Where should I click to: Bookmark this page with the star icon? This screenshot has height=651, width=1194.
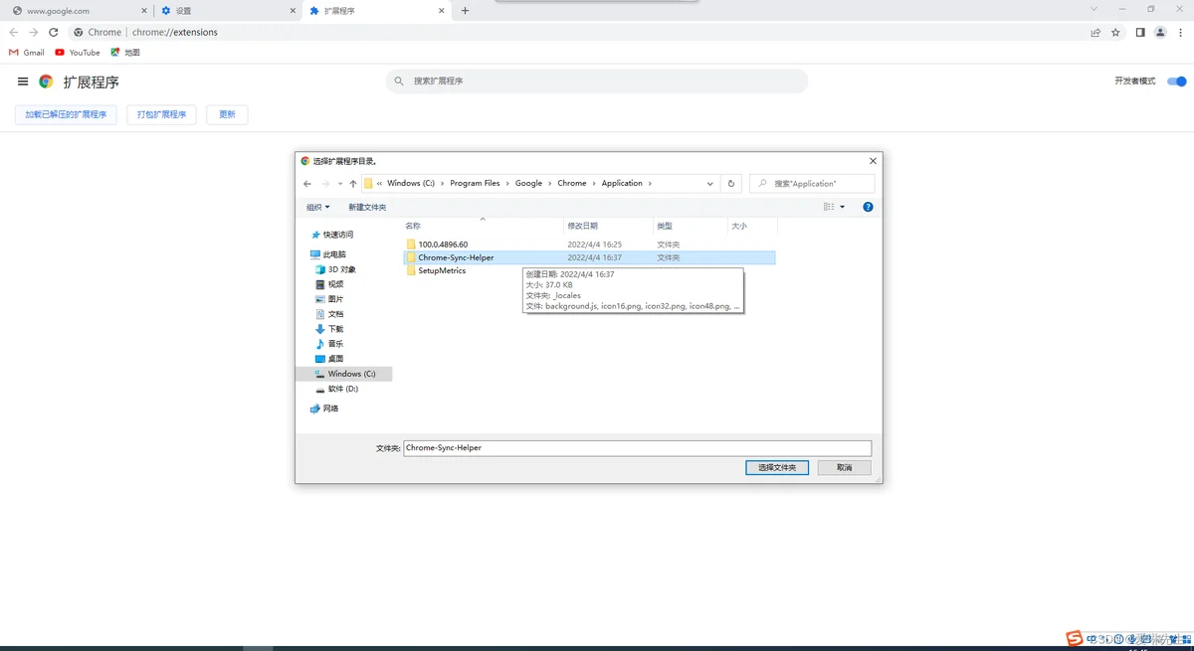coord(1115,32)
